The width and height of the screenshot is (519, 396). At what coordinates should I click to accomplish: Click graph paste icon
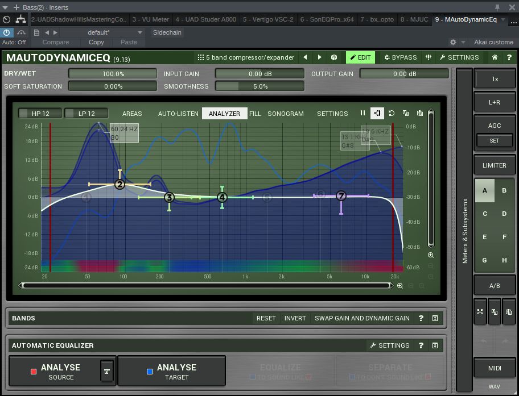pos(420,113)
